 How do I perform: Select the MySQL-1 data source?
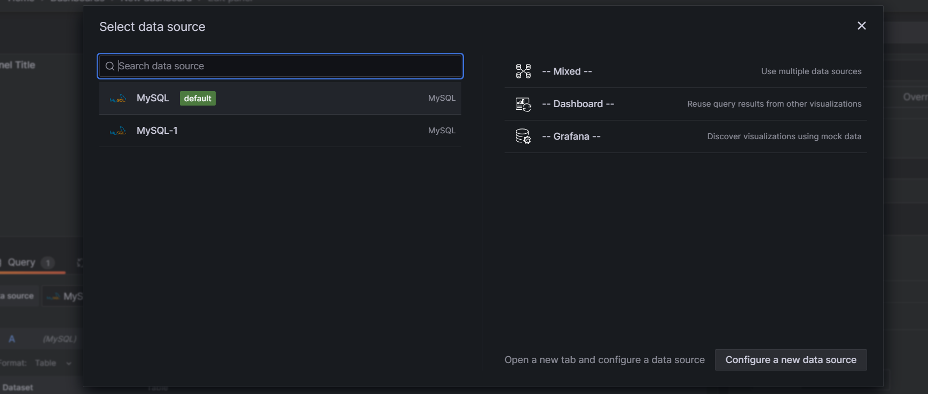point(280,131)
